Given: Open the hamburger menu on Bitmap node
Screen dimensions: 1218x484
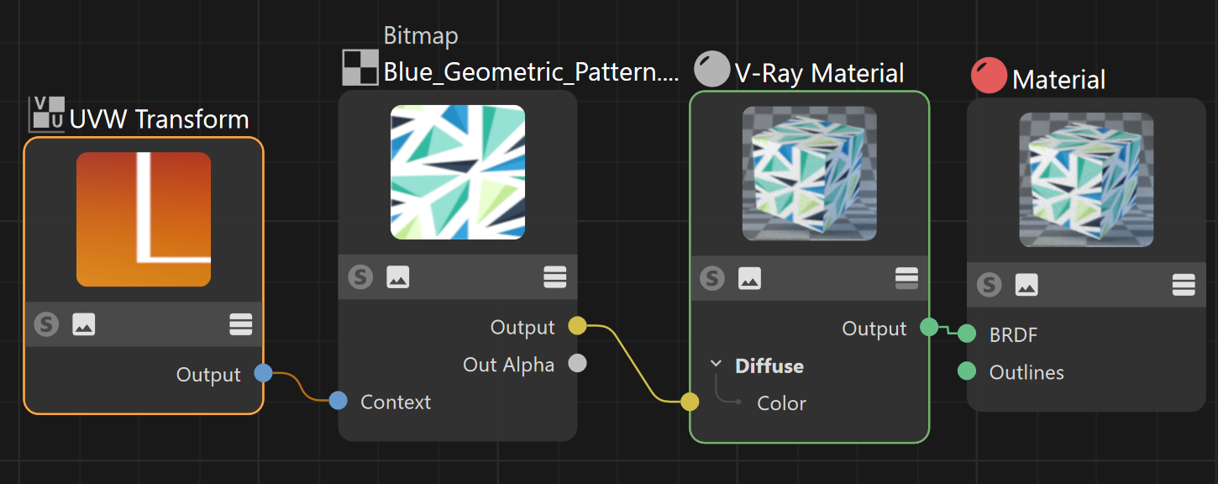Looking at the screenshot, I should [x=555, y=276].
